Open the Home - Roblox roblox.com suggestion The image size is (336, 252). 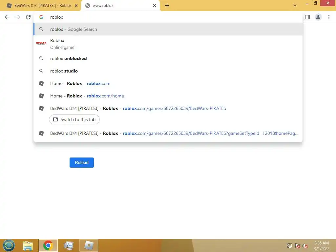168,83
